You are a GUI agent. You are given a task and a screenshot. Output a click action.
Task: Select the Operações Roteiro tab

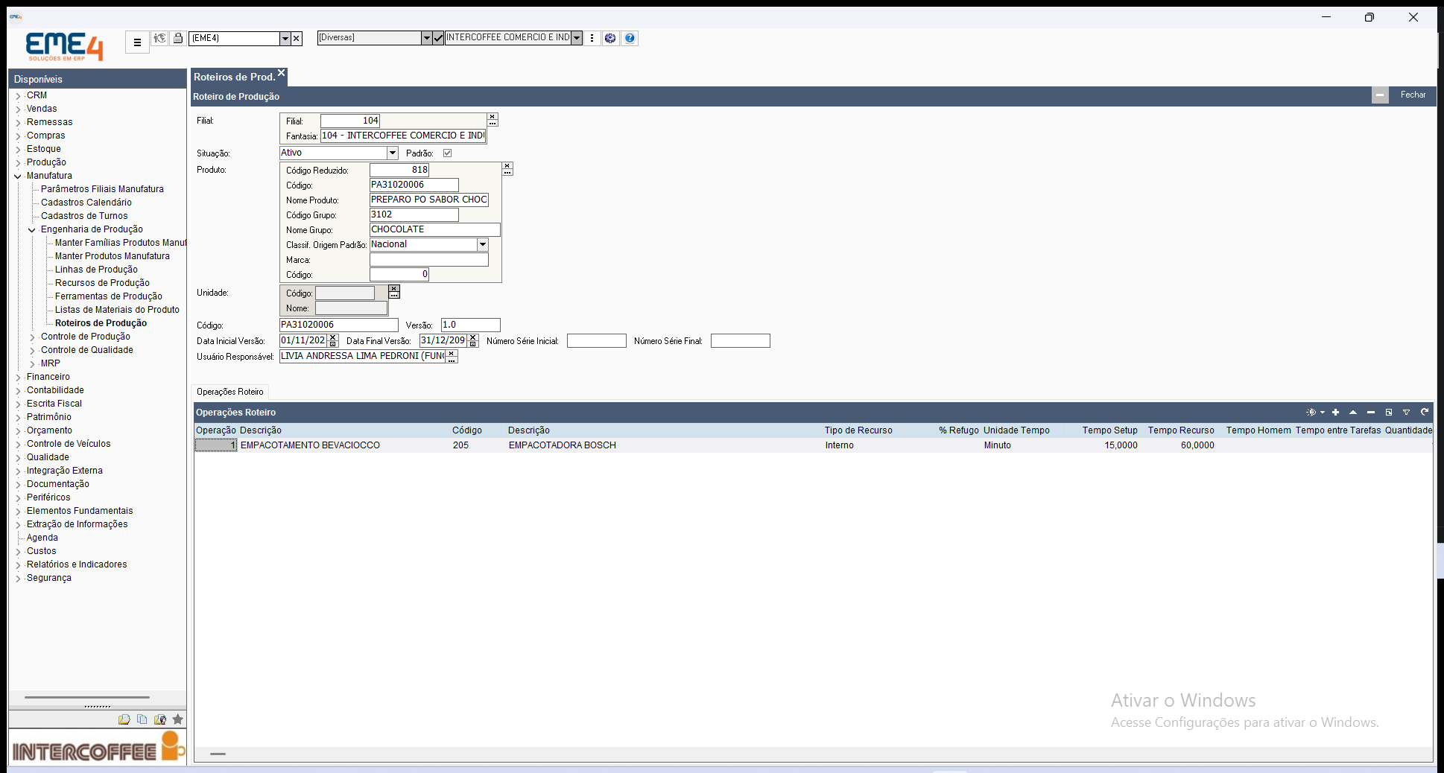(x=230, y=392)
